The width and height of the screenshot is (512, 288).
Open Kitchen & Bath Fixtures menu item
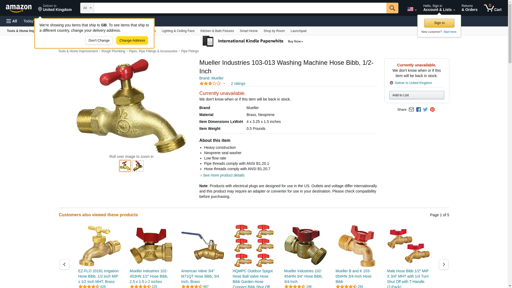217,31
